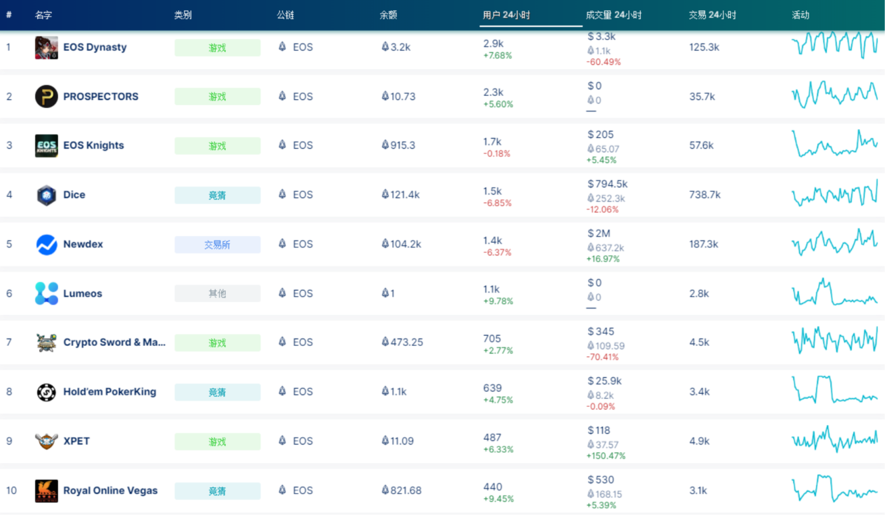Viewport: 885px width, 519px height.
Task: Click the Newdex transactions 187.3k value
Action: [x=704, y=244]
